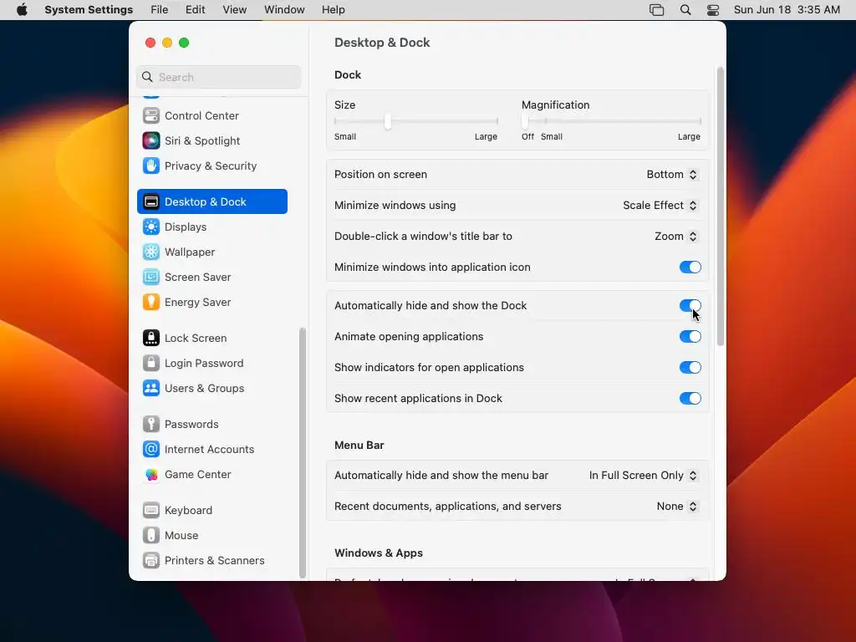856x642 pixels.
Task: Click the Internet Accounts @ icon
Action: [x=151, y=449]
